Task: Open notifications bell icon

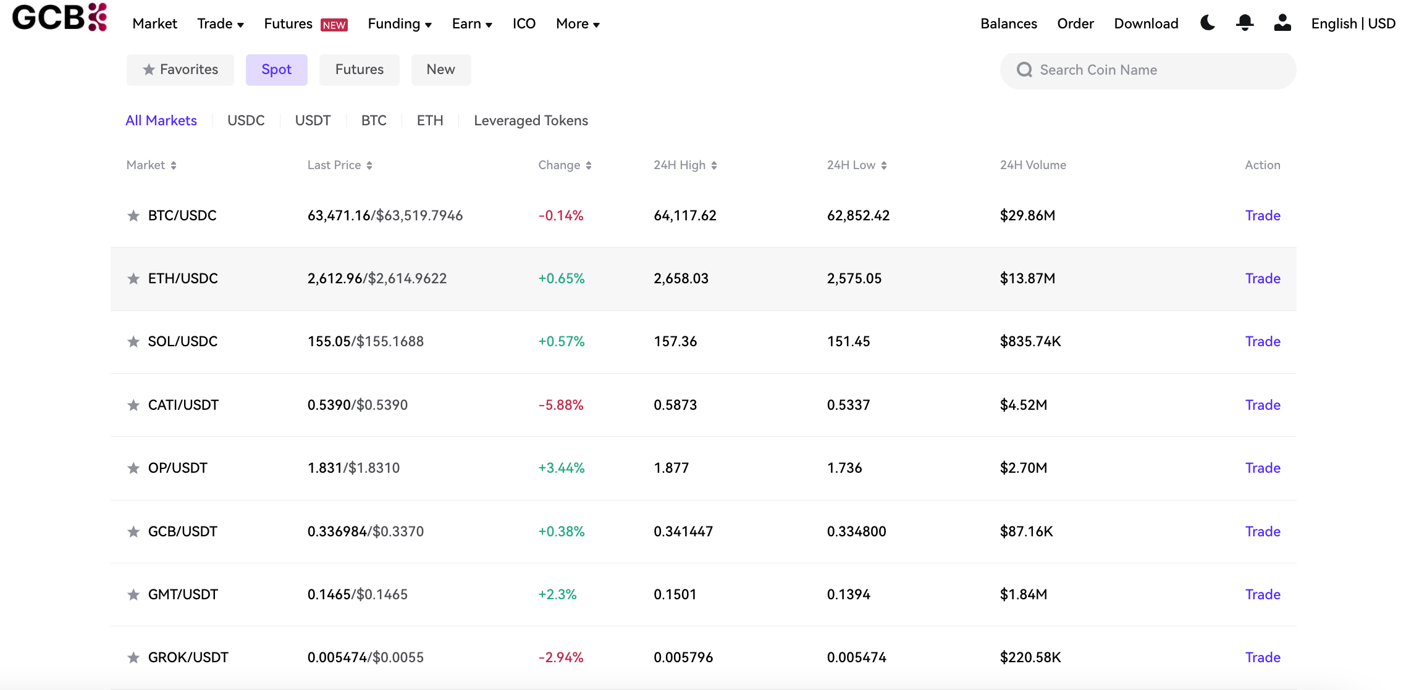Action: click(x=1245, y=23)
